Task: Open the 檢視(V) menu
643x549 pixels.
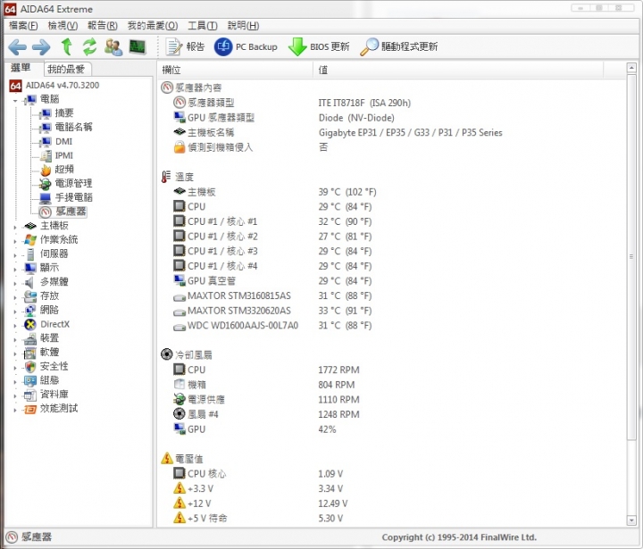Action: [x=63, y=25]
